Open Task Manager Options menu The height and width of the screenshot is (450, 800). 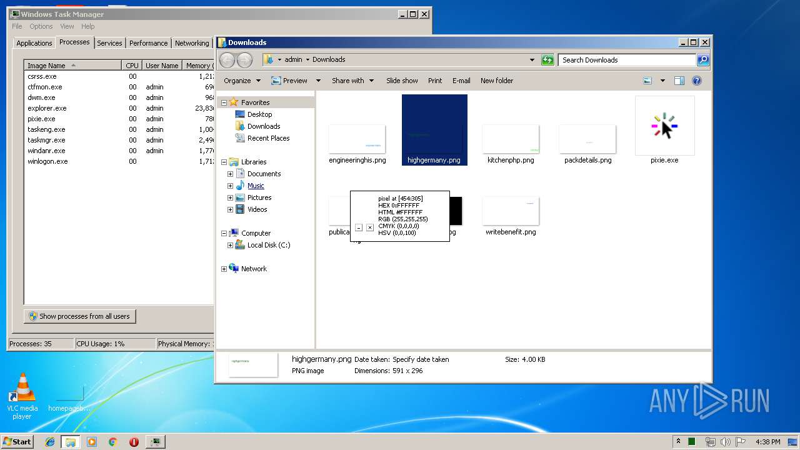41,26
